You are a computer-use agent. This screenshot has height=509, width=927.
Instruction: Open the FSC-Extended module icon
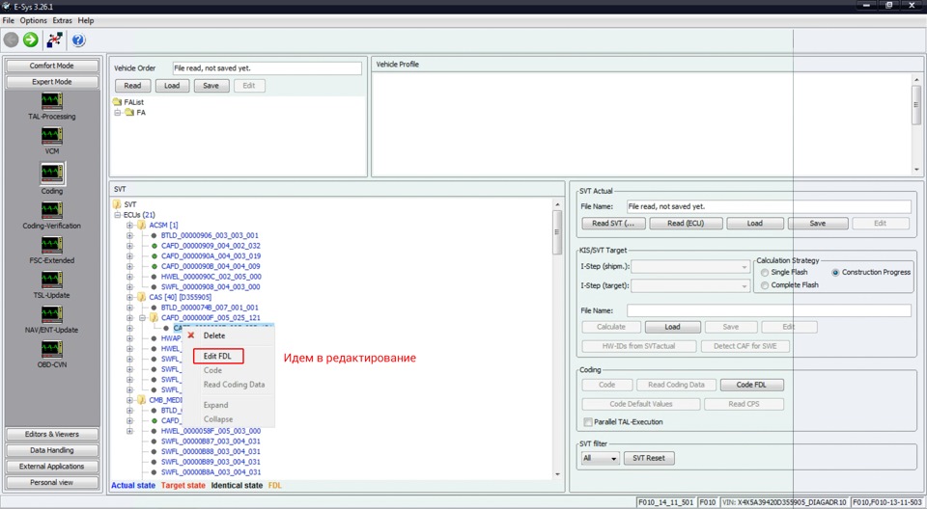point(52,245)
